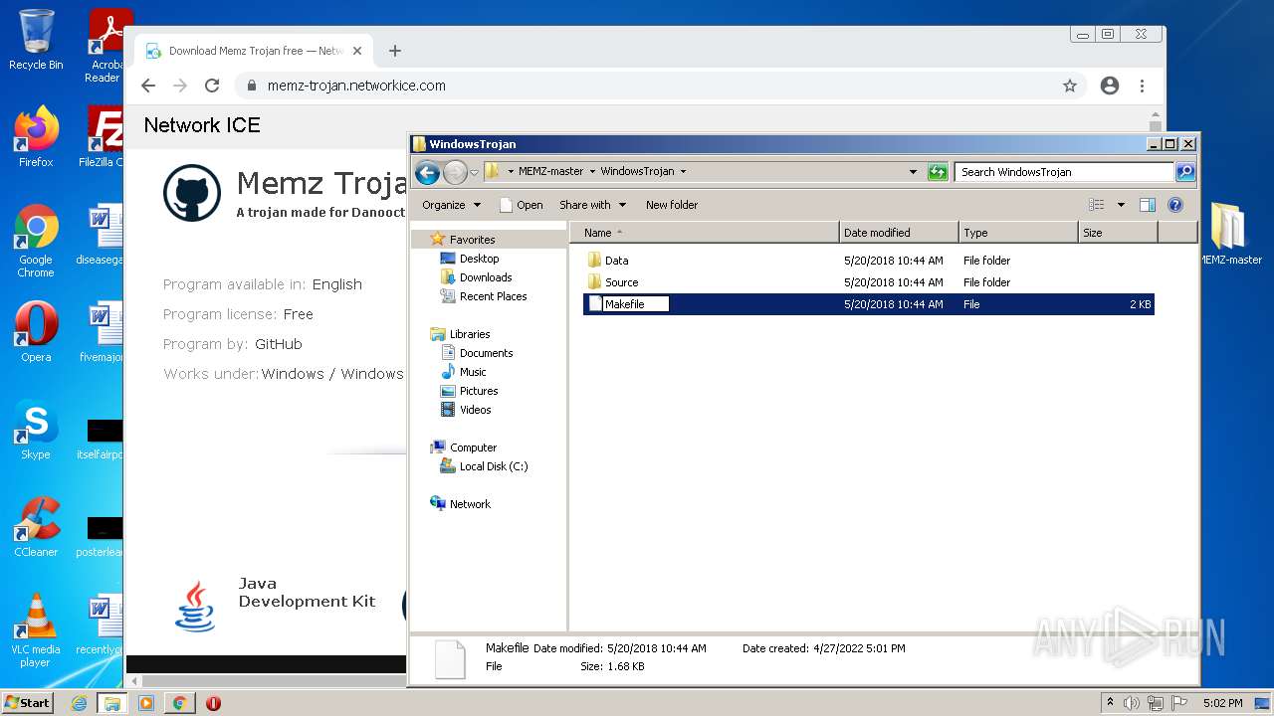The height and width of the screenshot is (716, 1274).
Task: Expand the view options dropdown arrow
Action: coord(1121,205)
